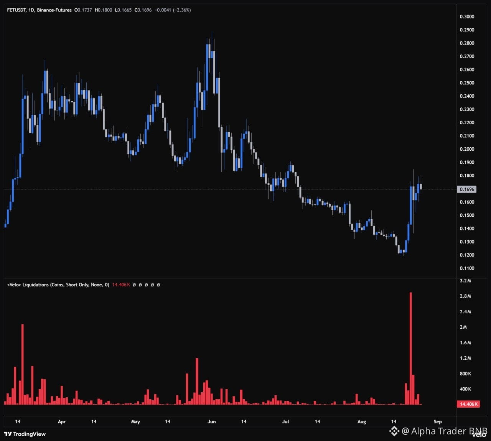Click the 0.1900 price axis label
The width and height of the screenshot is (491, 441).
click(467, 162)
